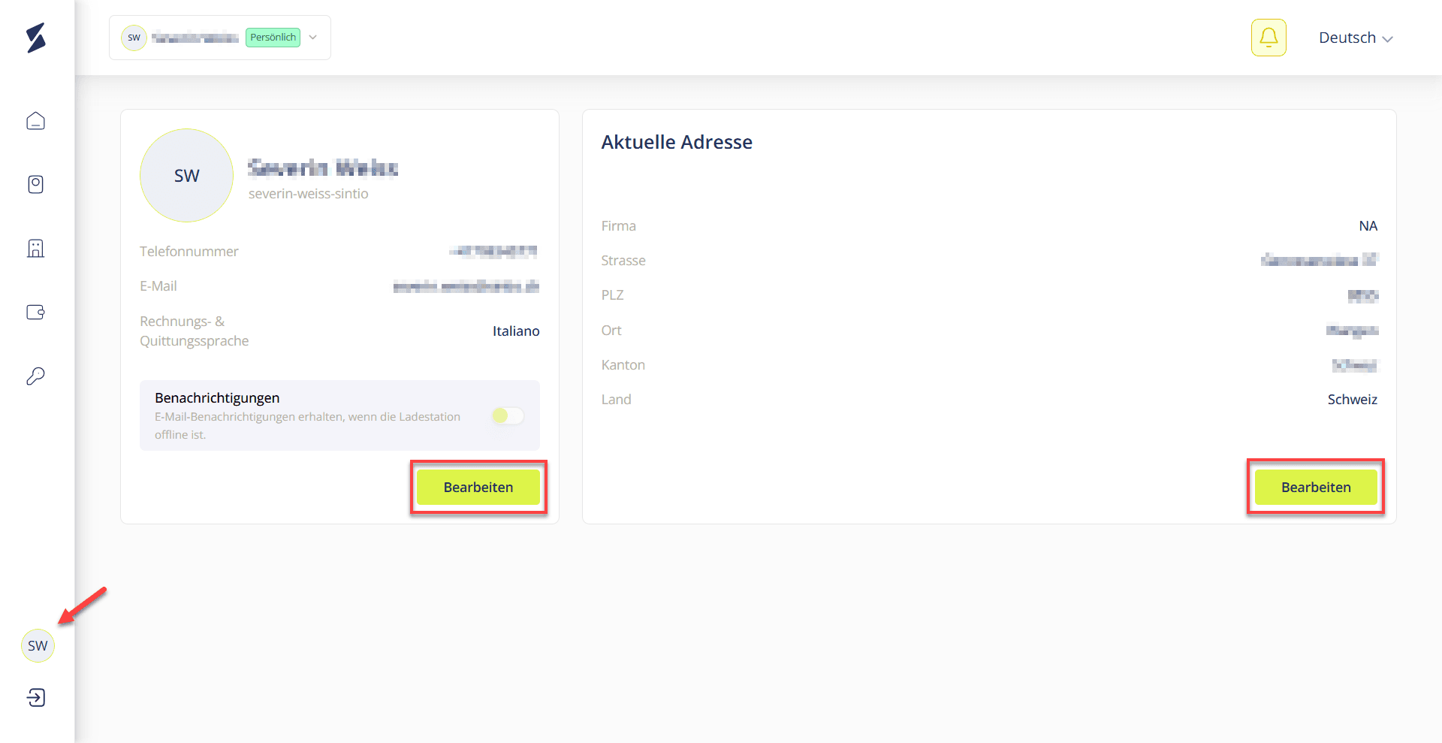Open the wallet sidebar icon

[36, 312]
